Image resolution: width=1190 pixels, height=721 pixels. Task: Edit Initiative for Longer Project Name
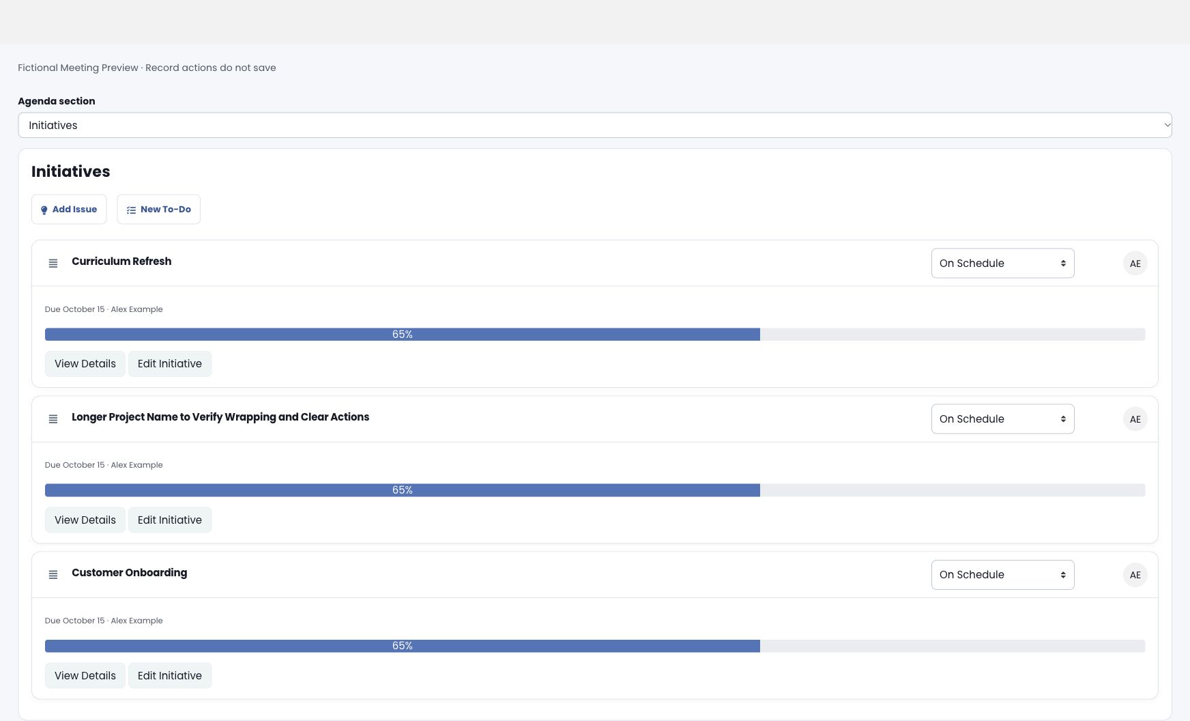click(x=170, y=520)
